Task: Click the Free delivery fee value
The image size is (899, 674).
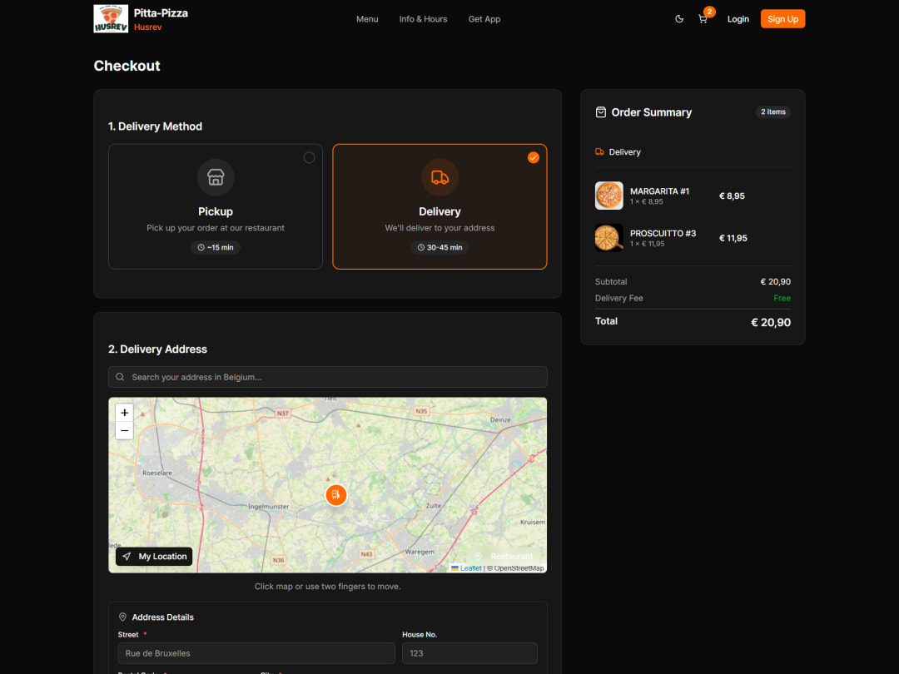Action: 782,298
